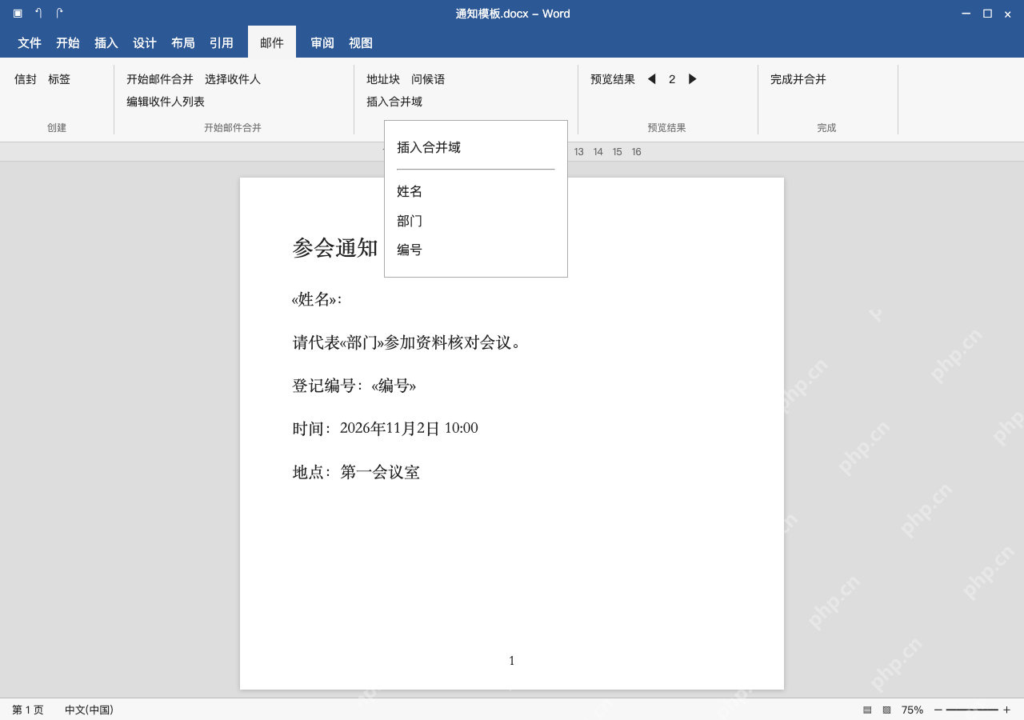1024x720 pixels.
Task: Click 第 1 页 page indicator
Action: [x=28, y=710]
